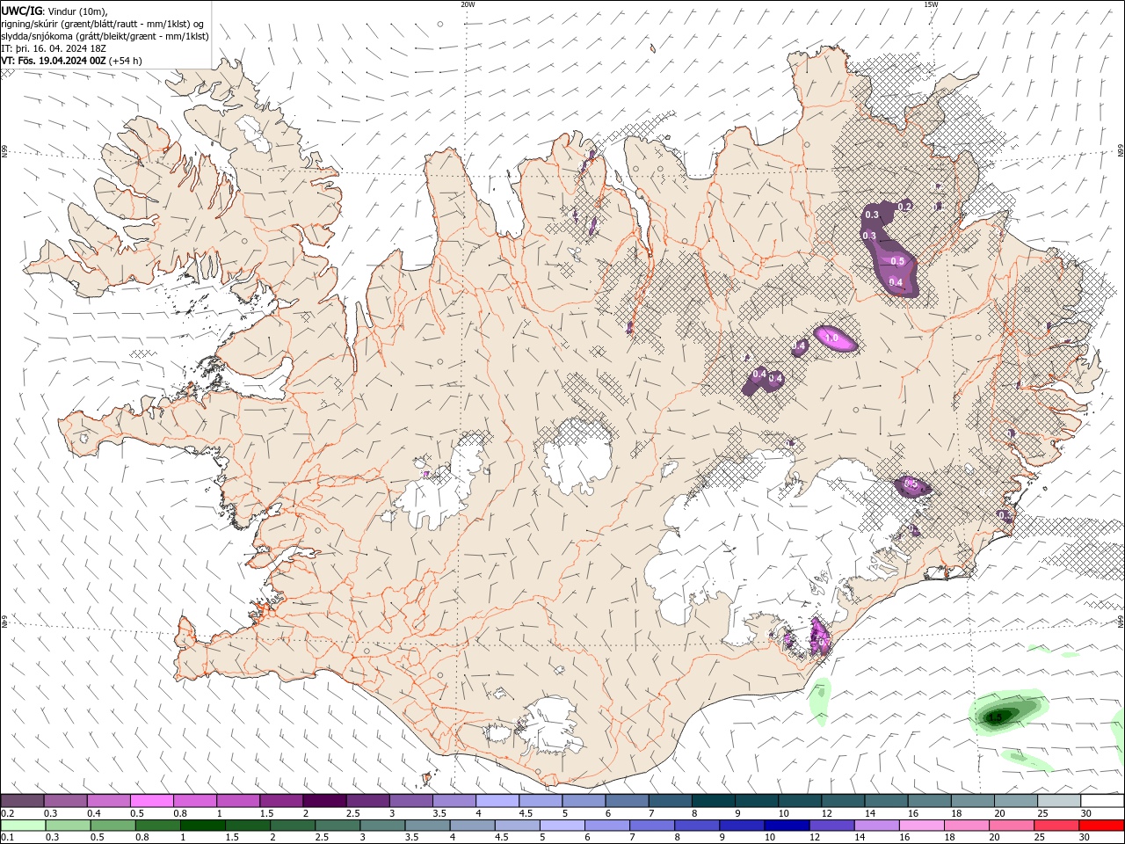Click the "15W" longitude label
This screenshot has width=1125, height=844.
coord(931,4)
